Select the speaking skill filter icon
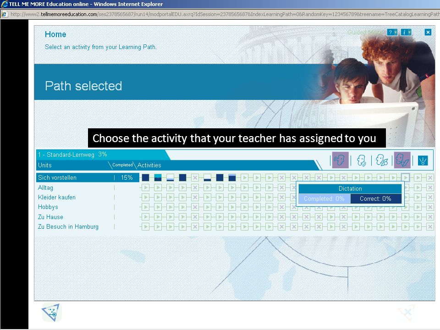This screenshot has width=440, height=330. point(361,160)
